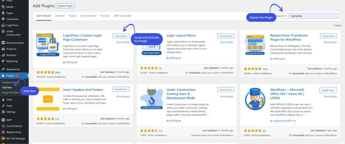The height and width of the screenshot is (144, 345).
Task: View More Details for Login Logout Menu
Action: 227,42
